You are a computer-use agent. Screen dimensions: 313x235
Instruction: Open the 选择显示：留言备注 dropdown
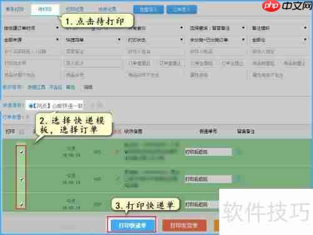pos(217,27)
